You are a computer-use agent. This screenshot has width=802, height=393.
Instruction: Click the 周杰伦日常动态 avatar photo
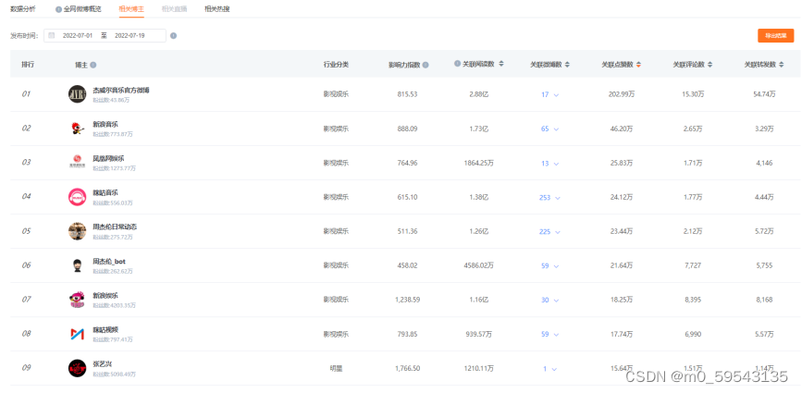(77, 231)
